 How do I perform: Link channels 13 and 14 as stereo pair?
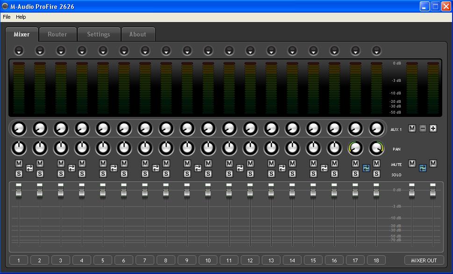282,168
